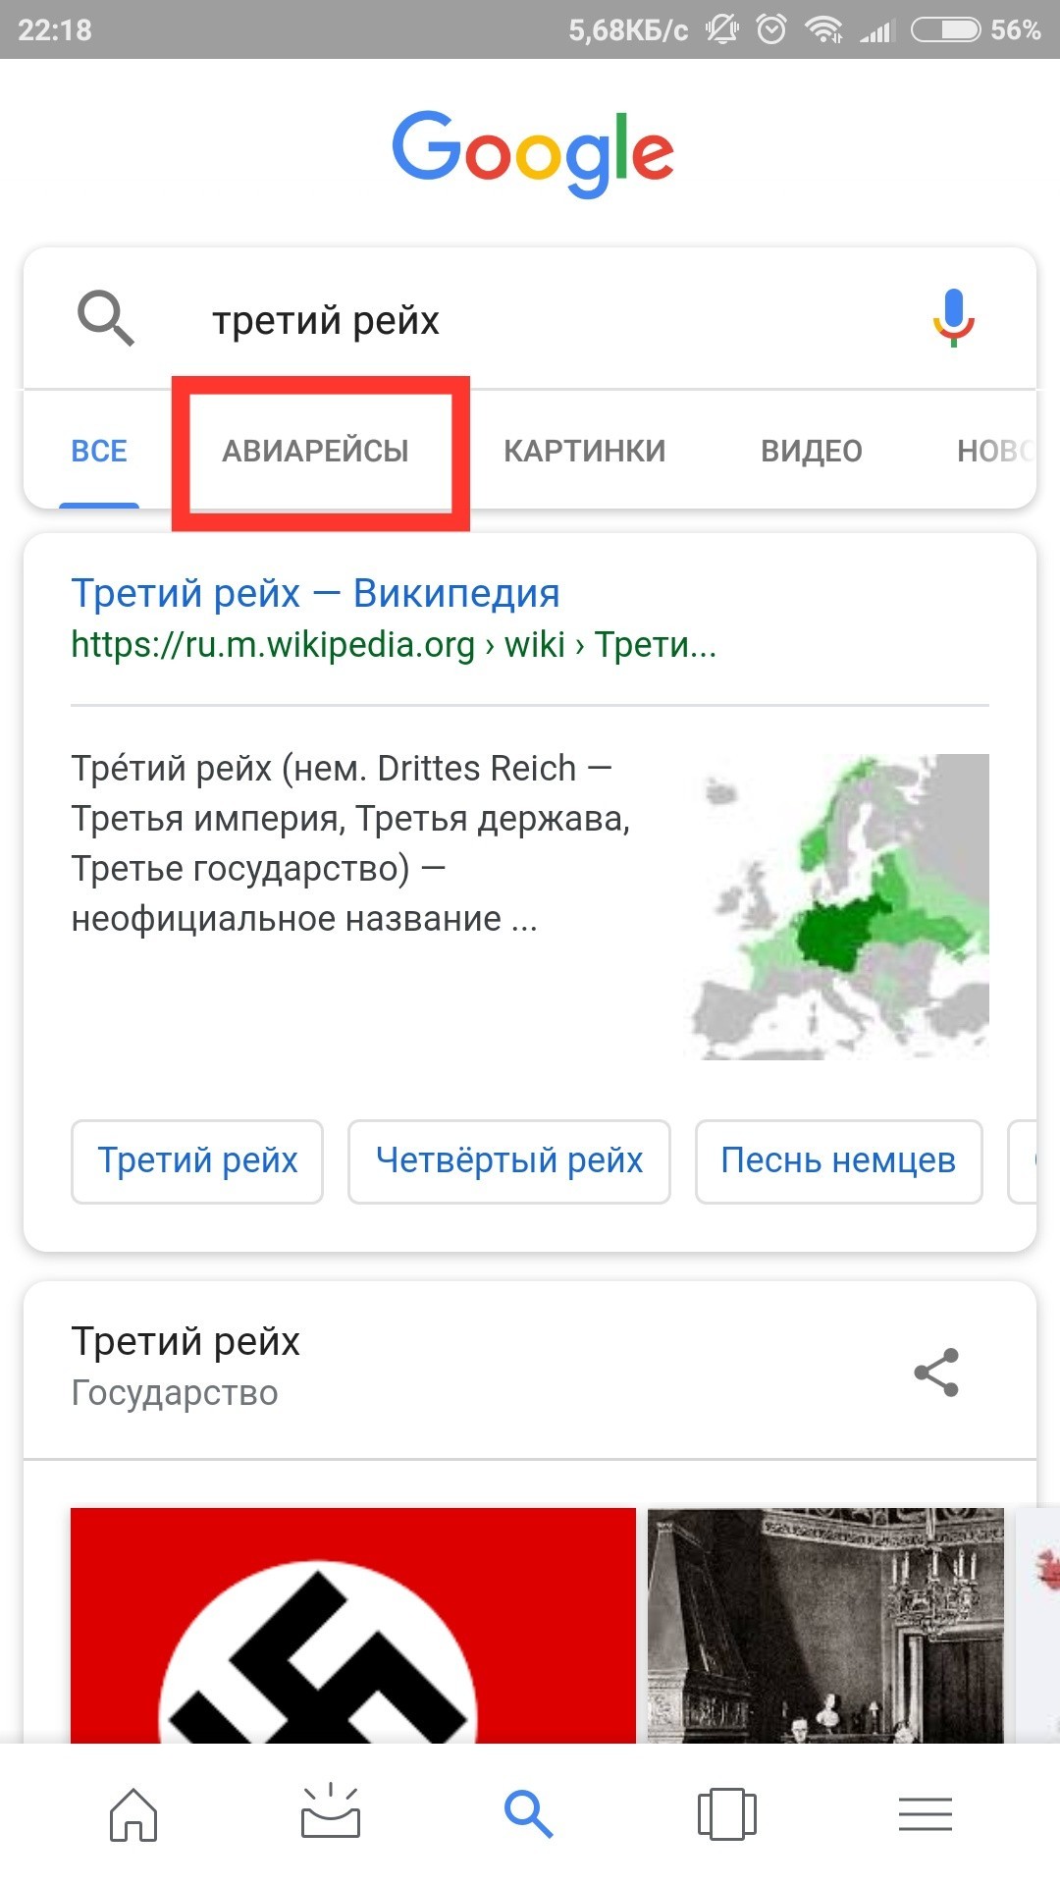The width and height of the screenshot is (1060, 1885).
Task: Tap the blue search icon in bottom bar
Action: click(529, 1813)
